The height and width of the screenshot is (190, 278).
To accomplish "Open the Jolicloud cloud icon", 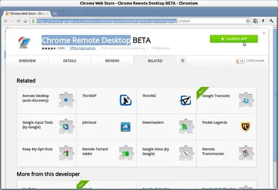I will point(126,126).
